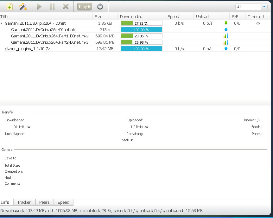Click the 699.04 MB size value
Image resolution: width=273 pixels, height=218 pixels.
[x=105, y=36]
